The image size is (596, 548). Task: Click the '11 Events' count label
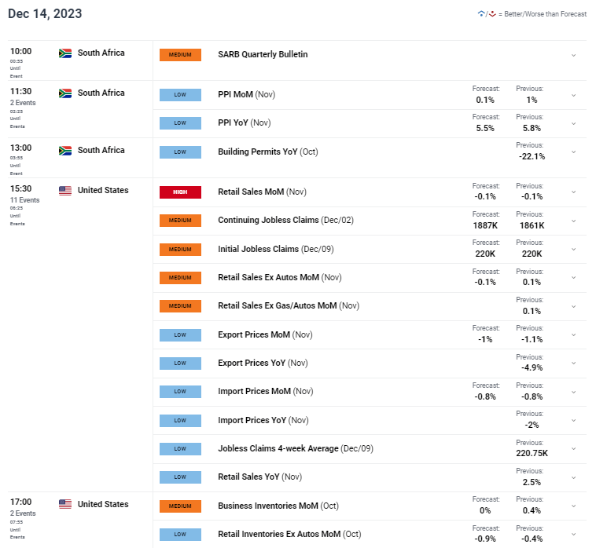[x=24, y=200]
